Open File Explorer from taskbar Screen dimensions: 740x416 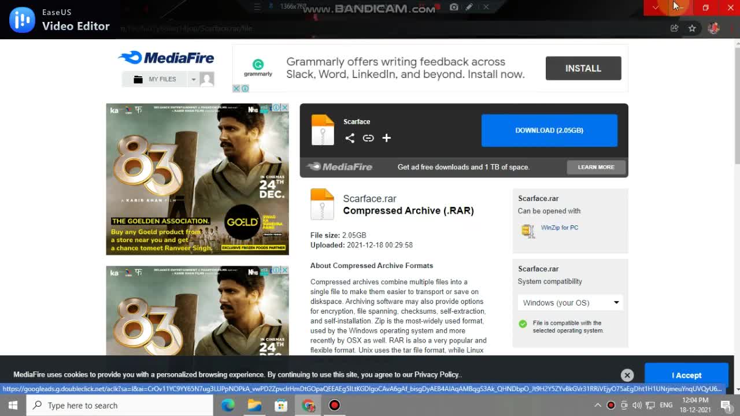click(x=254, y=405)
